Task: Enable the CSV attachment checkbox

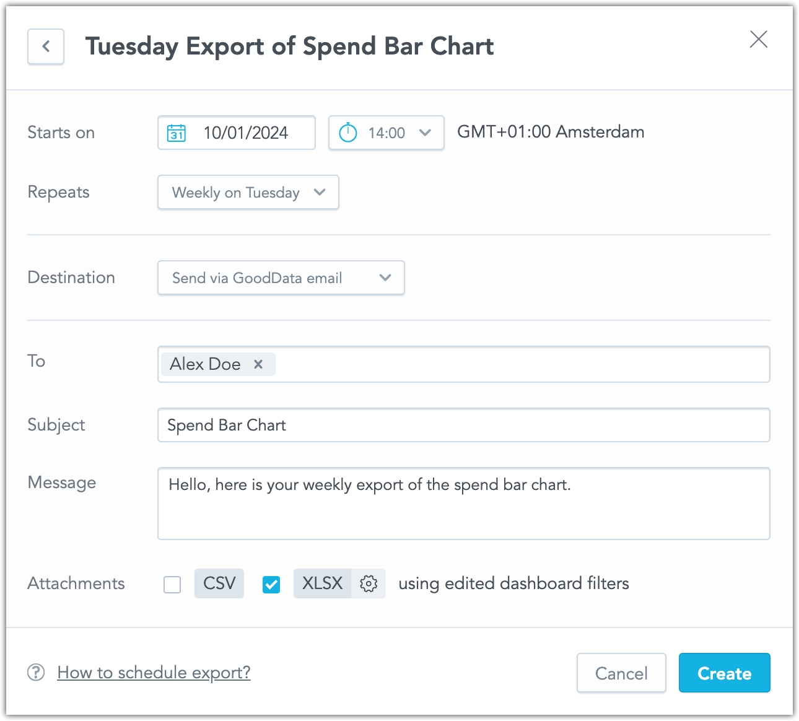Action: [172, 584]
